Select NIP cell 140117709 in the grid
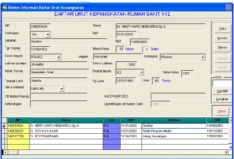 click(18, 136)
